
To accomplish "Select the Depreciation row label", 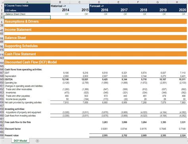I will 10,76.
